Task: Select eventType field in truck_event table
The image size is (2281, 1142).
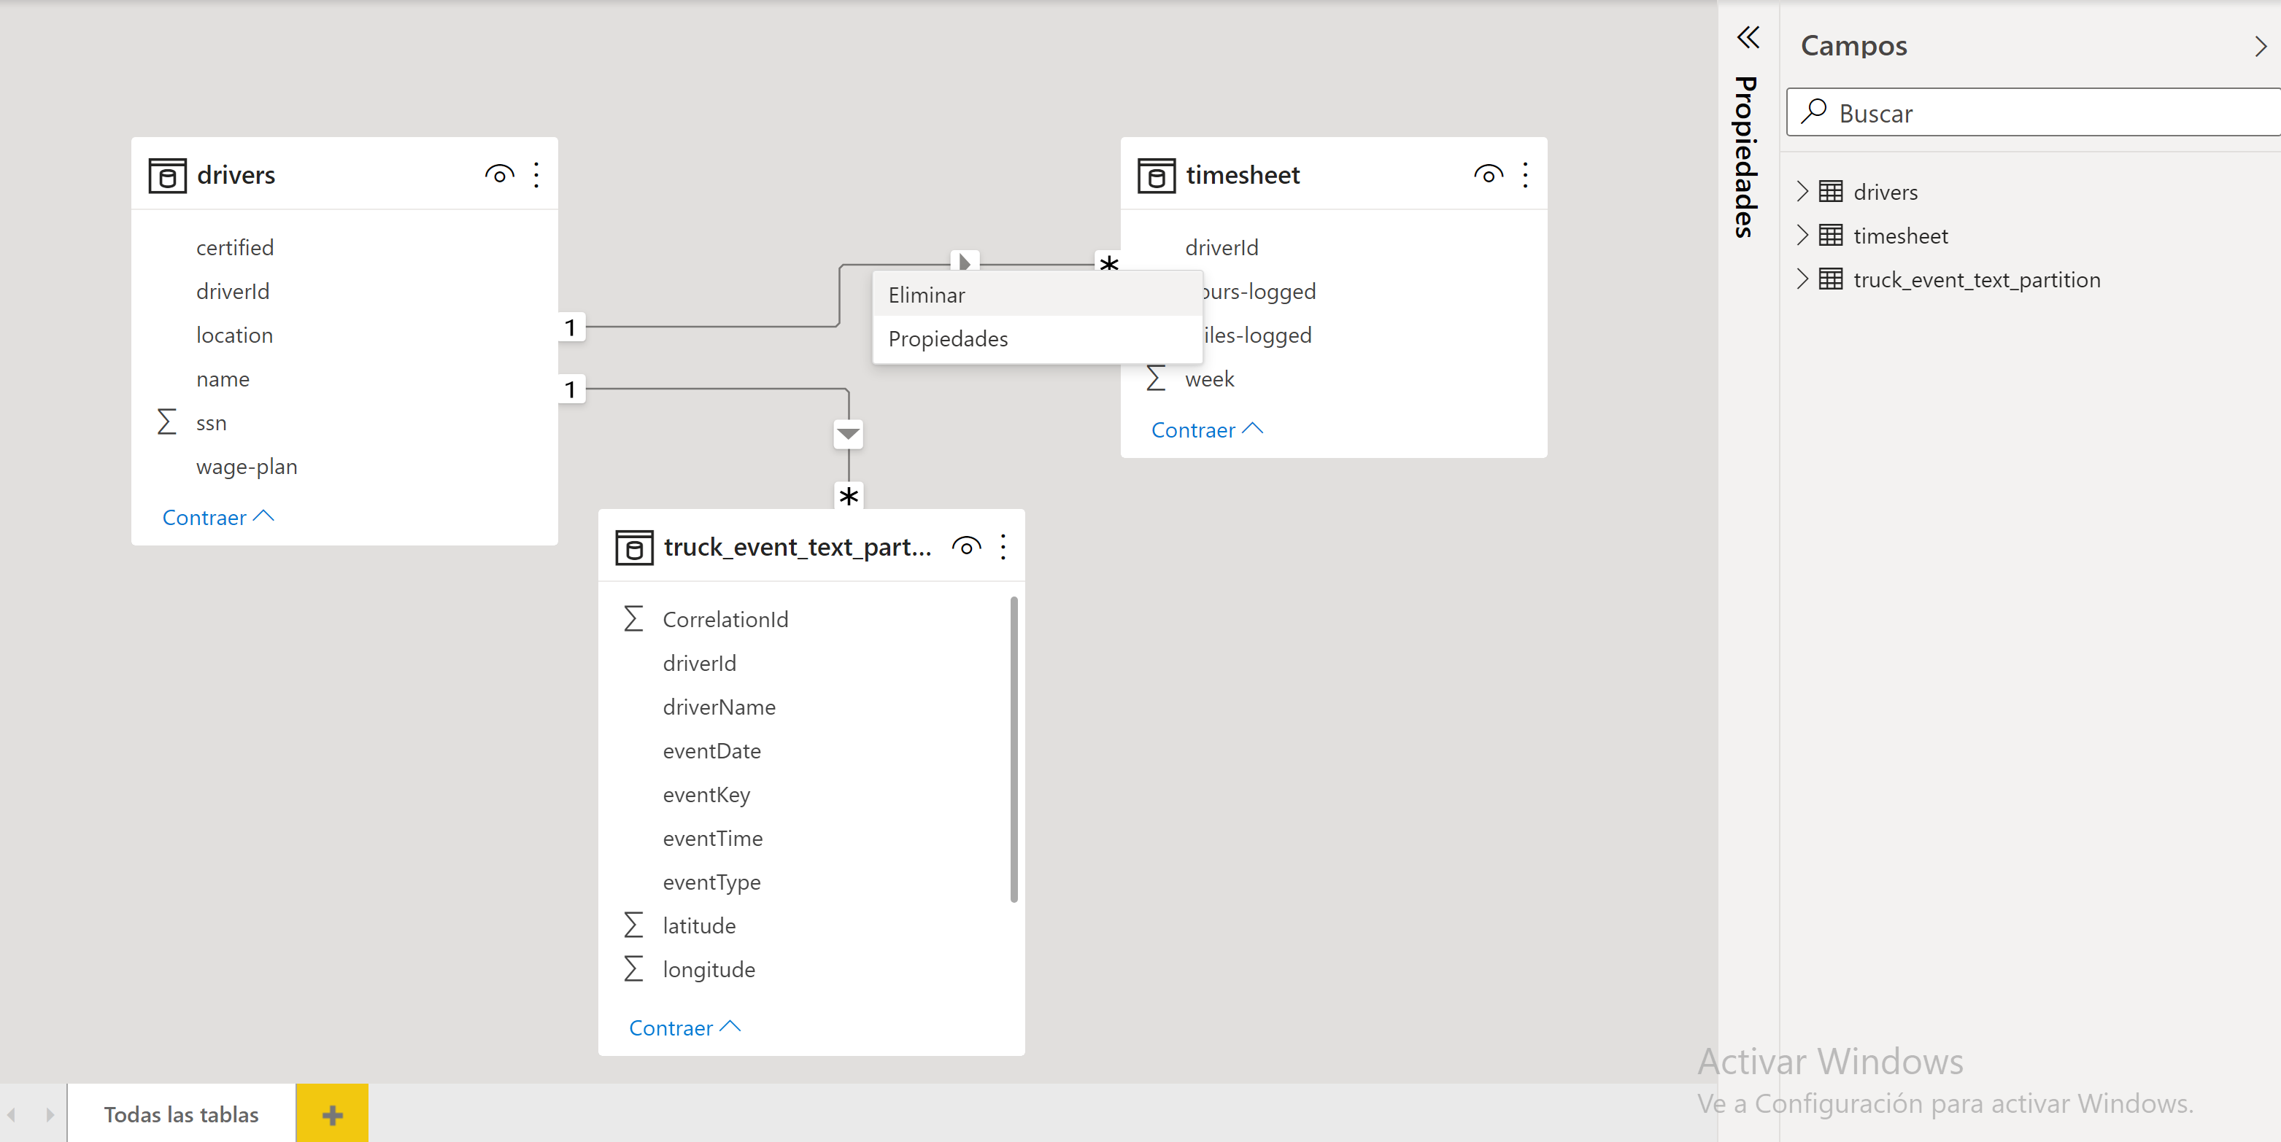Action: click(x=712, y=882)
